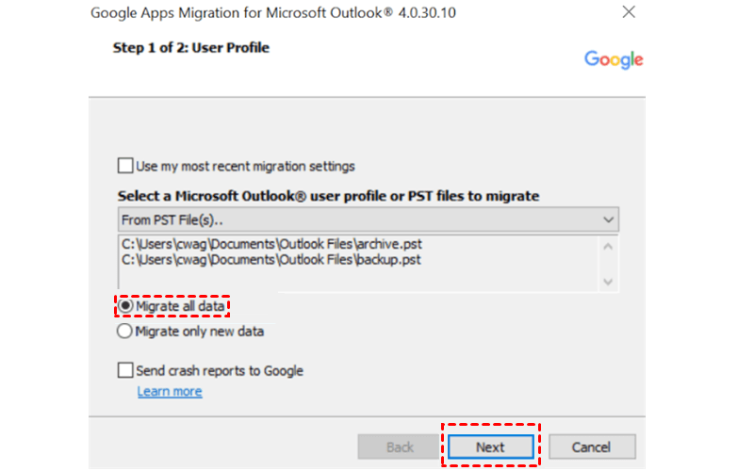Image resolution: width=754 pixels, height=471 pixels.
Task: Click the 'Step 1 of 2: User Profile' heading
Action: point(191,47)
